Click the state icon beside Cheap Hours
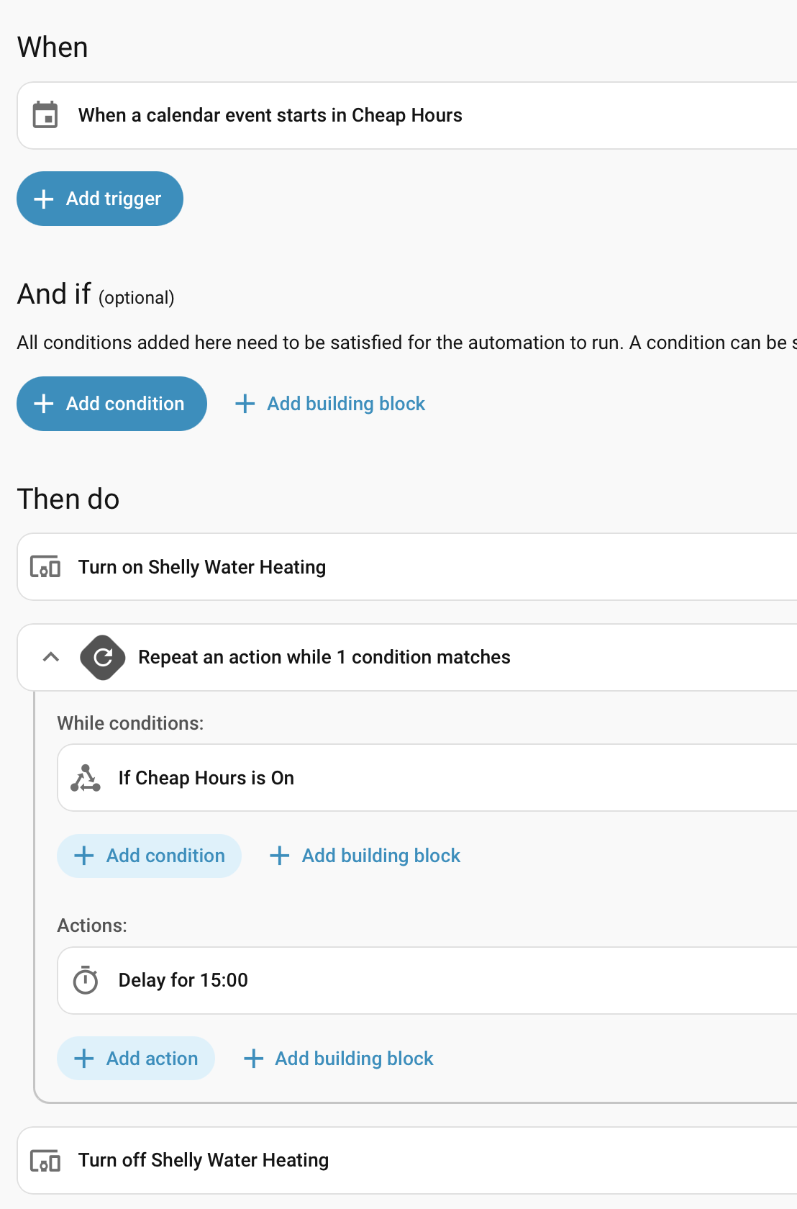 click(86, 778)
